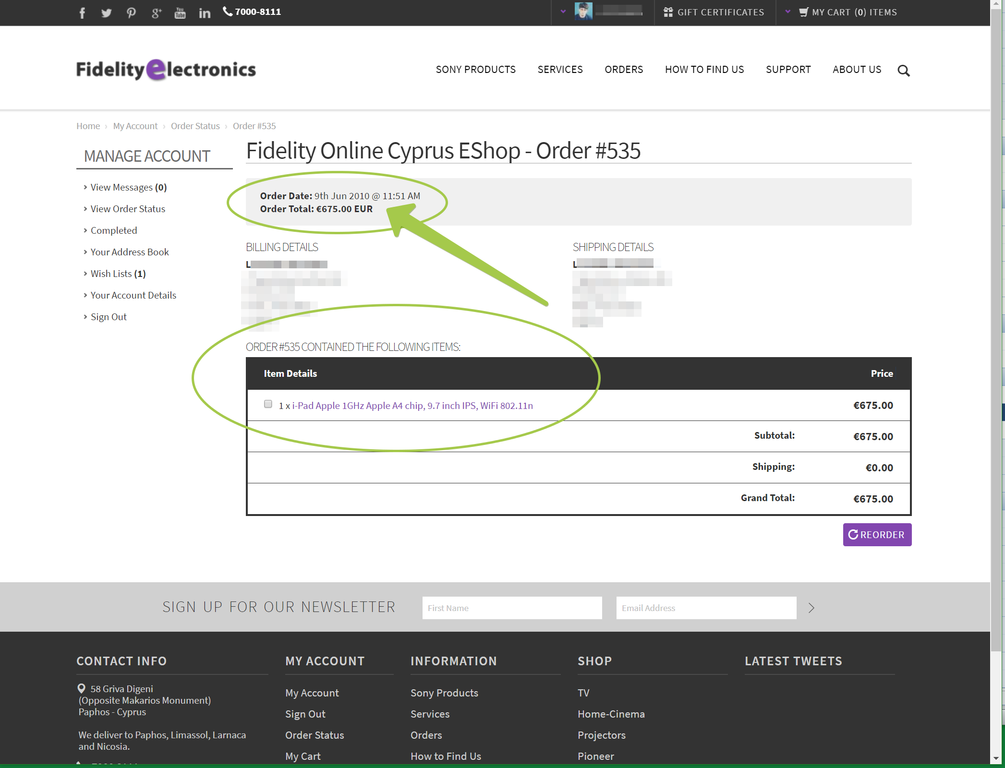The image size is (1005, 768).
Task: Expand the account dropdown arrow beside avatar
Action: [x=563, y=12]
